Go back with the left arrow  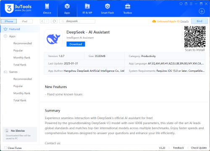[42, 21]
